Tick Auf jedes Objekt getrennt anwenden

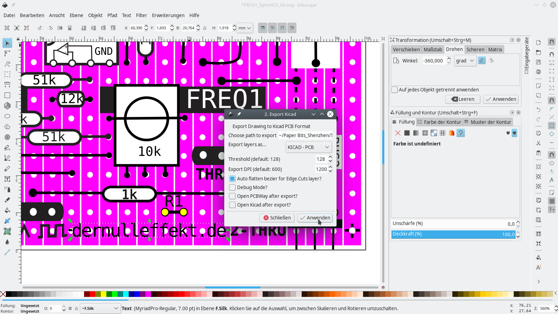[x=394, y=90]
